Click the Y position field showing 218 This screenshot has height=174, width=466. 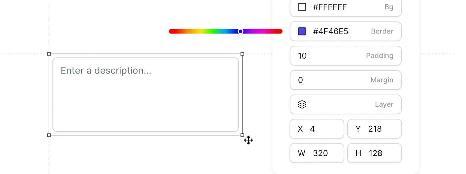point(374,129)
